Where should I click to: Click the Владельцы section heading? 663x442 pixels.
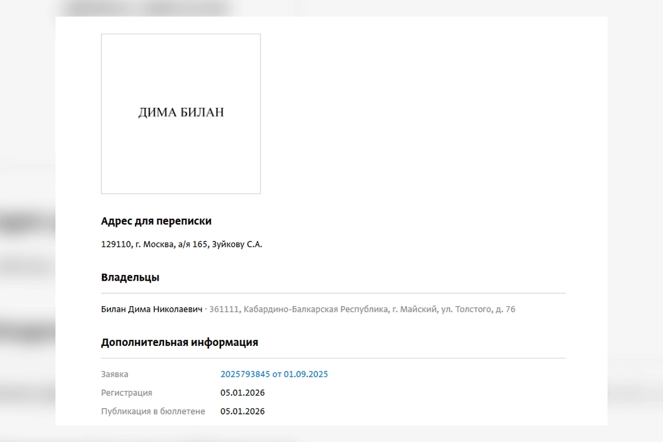[130, 277]
